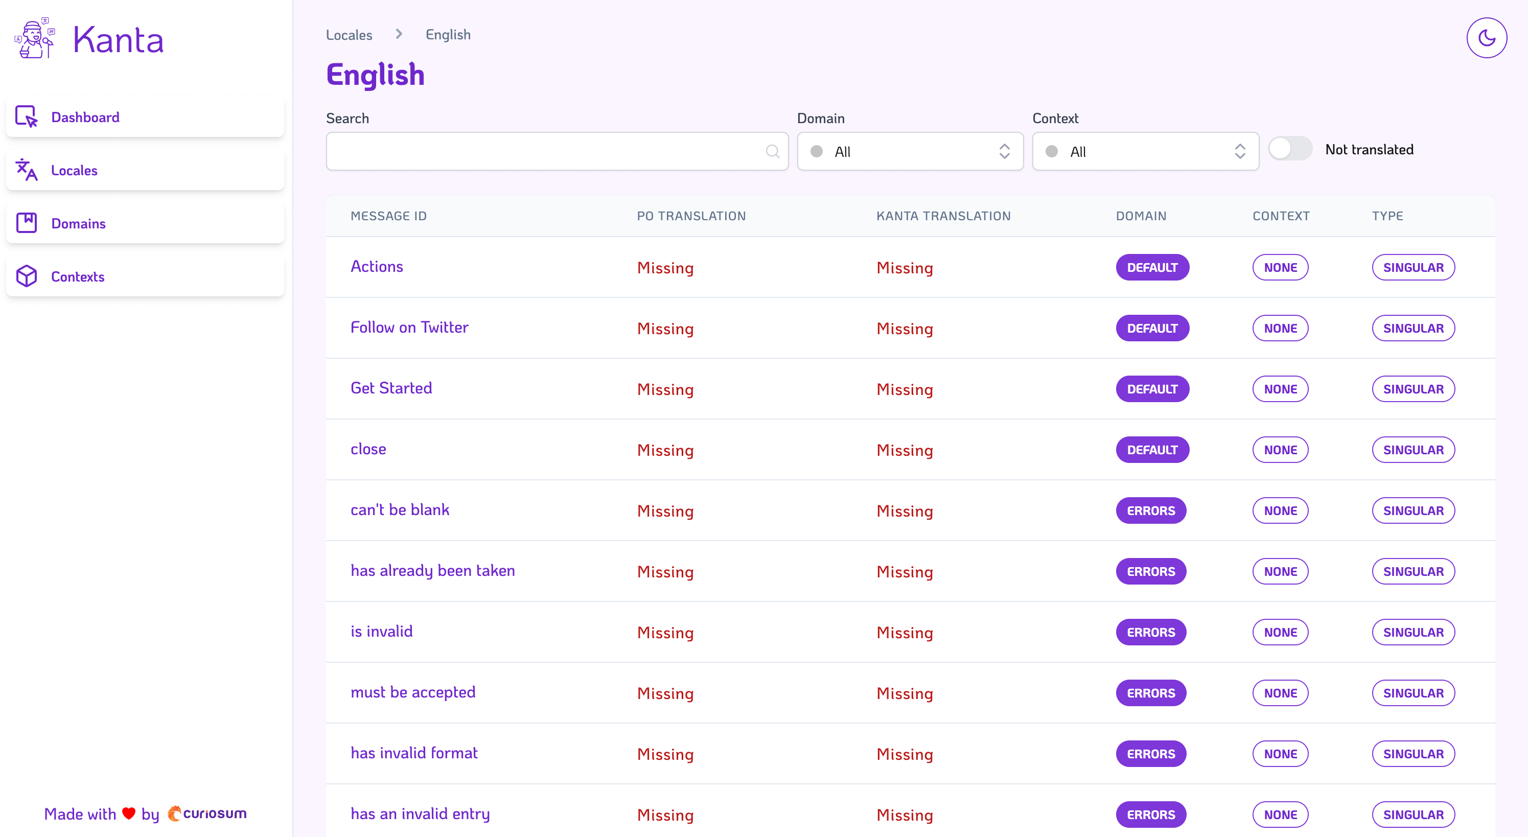Open the Domain dropdown
This screenshot has width=1528, height=837.
[910, 151]
